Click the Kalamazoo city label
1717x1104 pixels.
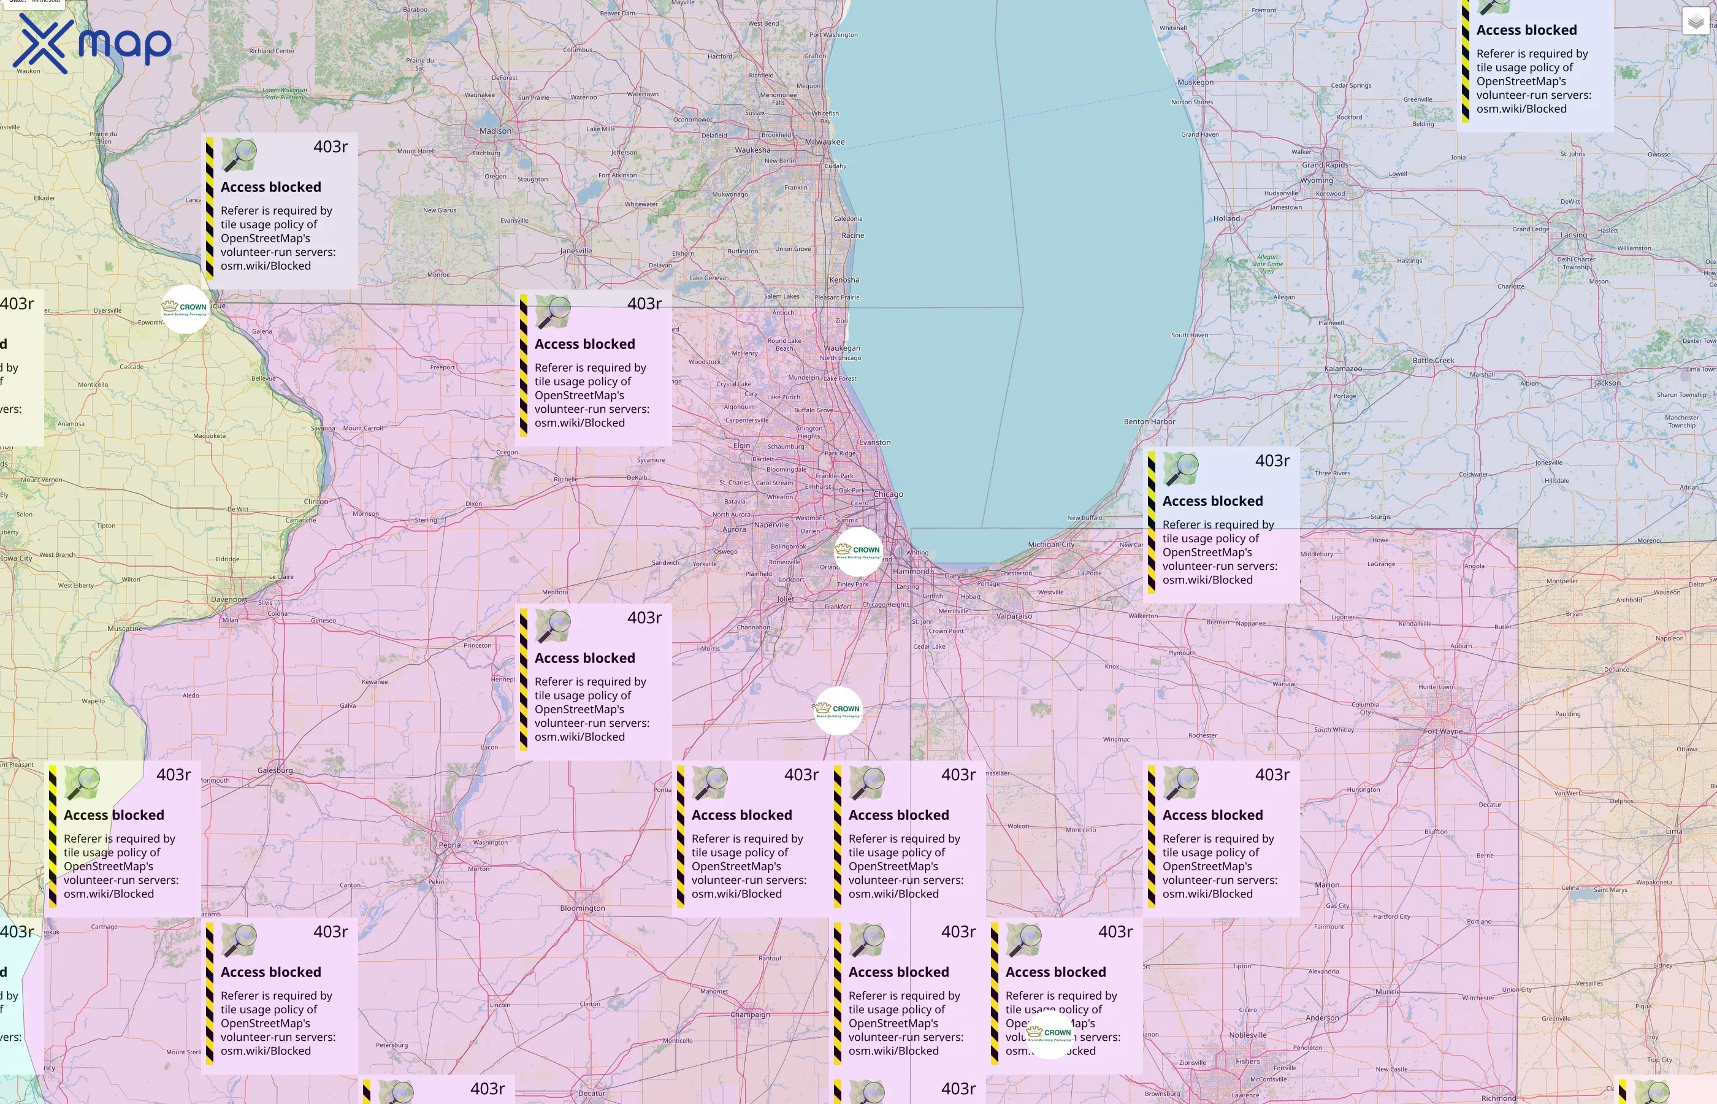[x=1343, y=369]
